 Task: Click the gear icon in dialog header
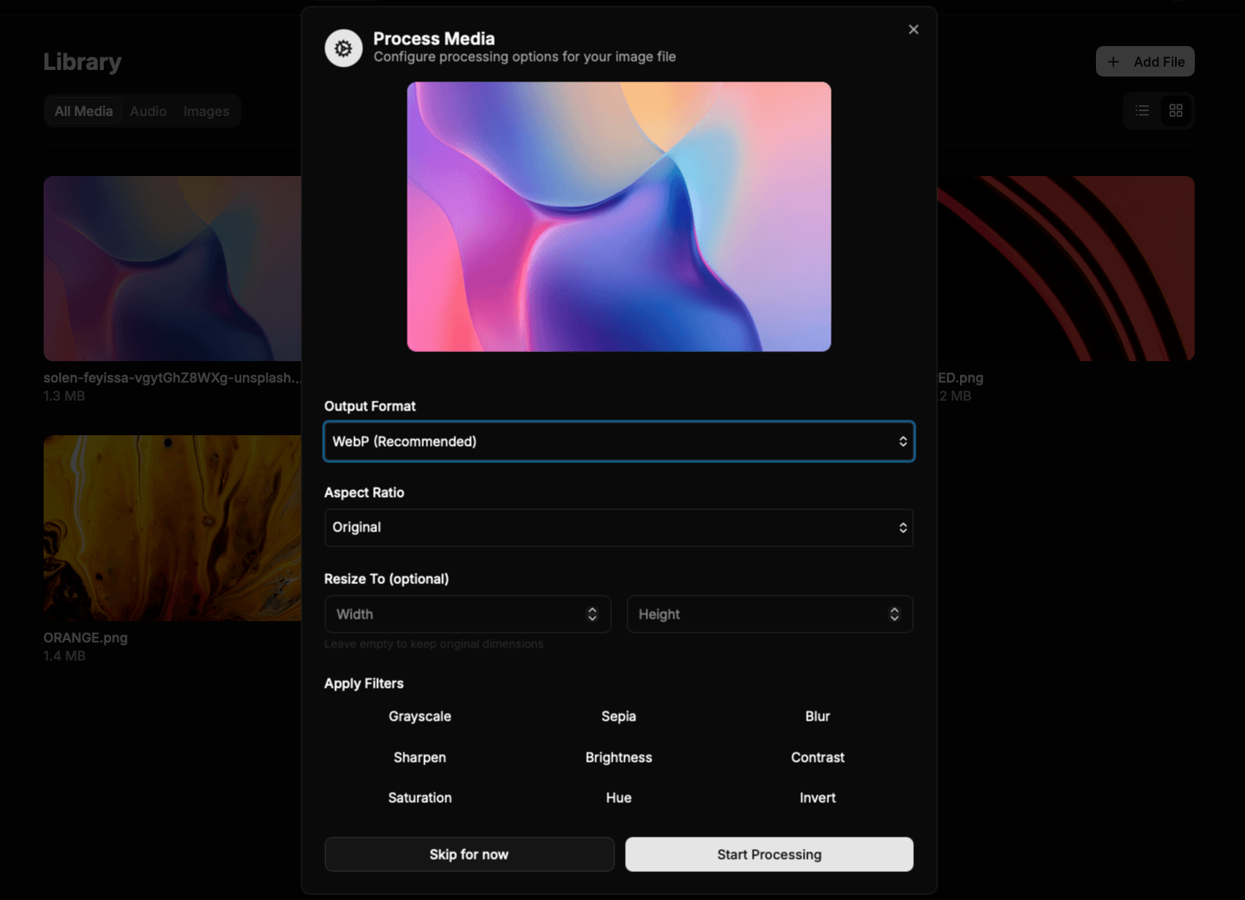(x=343, y=49)
